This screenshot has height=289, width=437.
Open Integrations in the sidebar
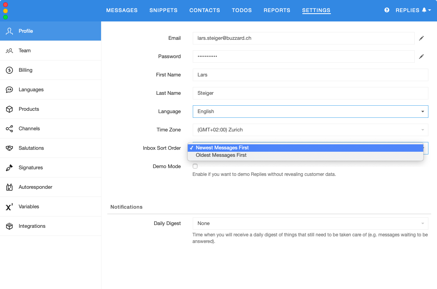click(32, 226)
